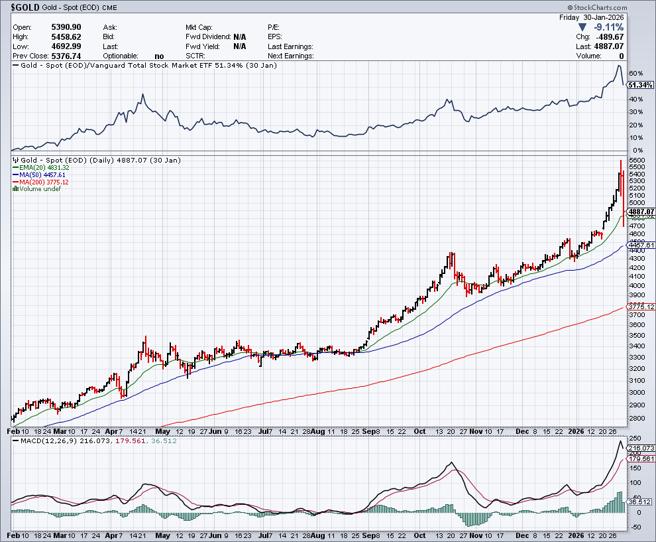The image size is (656, 542).
Task: Click the Gold/Vanguard ratio legend line marker
Action: click(x=15, y=66)
